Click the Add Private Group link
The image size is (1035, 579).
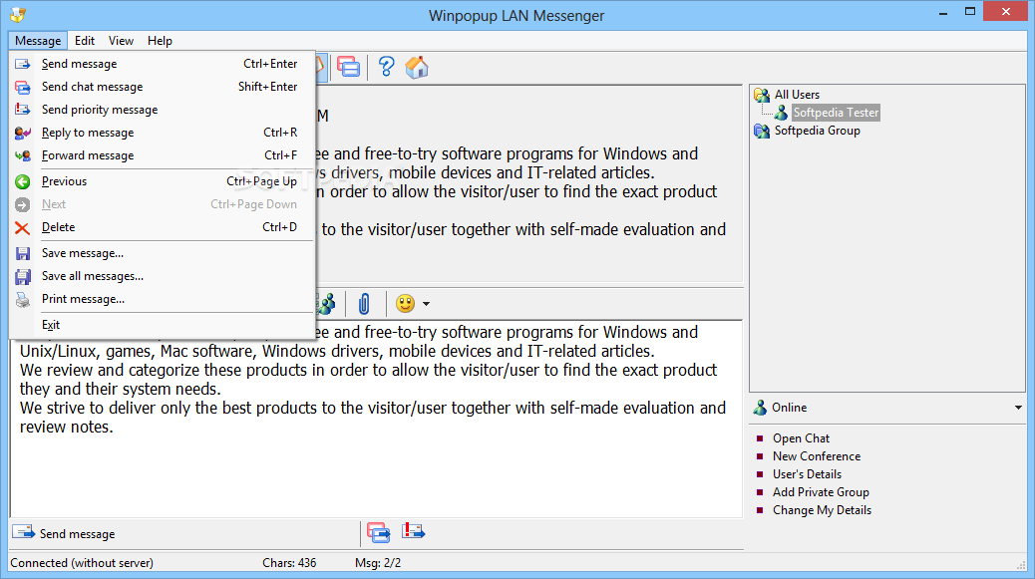[821, 492]
